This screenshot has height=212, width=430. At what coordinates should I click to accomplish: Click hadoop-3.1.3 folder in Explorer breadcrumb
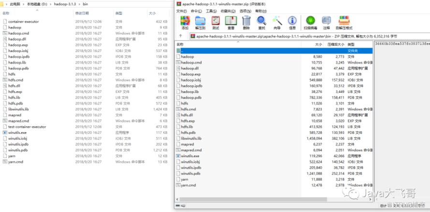(x=64, y=4)
